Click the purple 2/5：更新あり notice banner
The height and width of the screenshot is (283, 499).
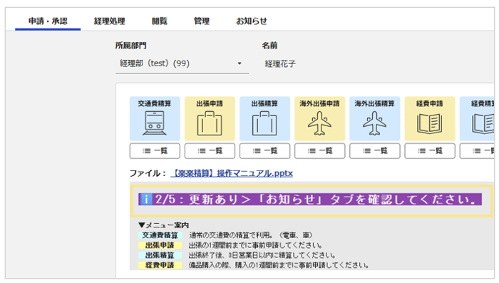[x=310, y=200]
